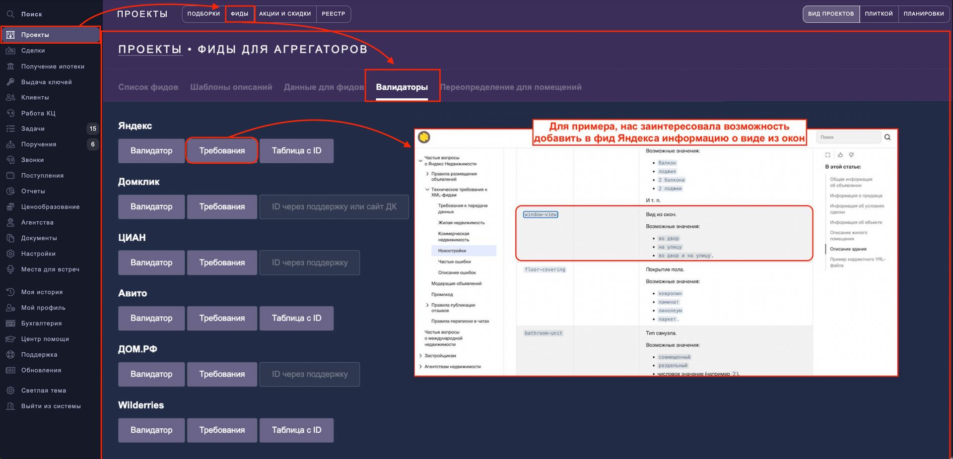Open the Поручения sidebar icon

(10, 144)
